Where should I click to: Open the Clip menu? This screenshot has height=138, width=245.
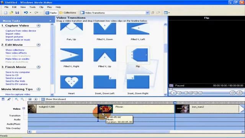pos(41,7)
